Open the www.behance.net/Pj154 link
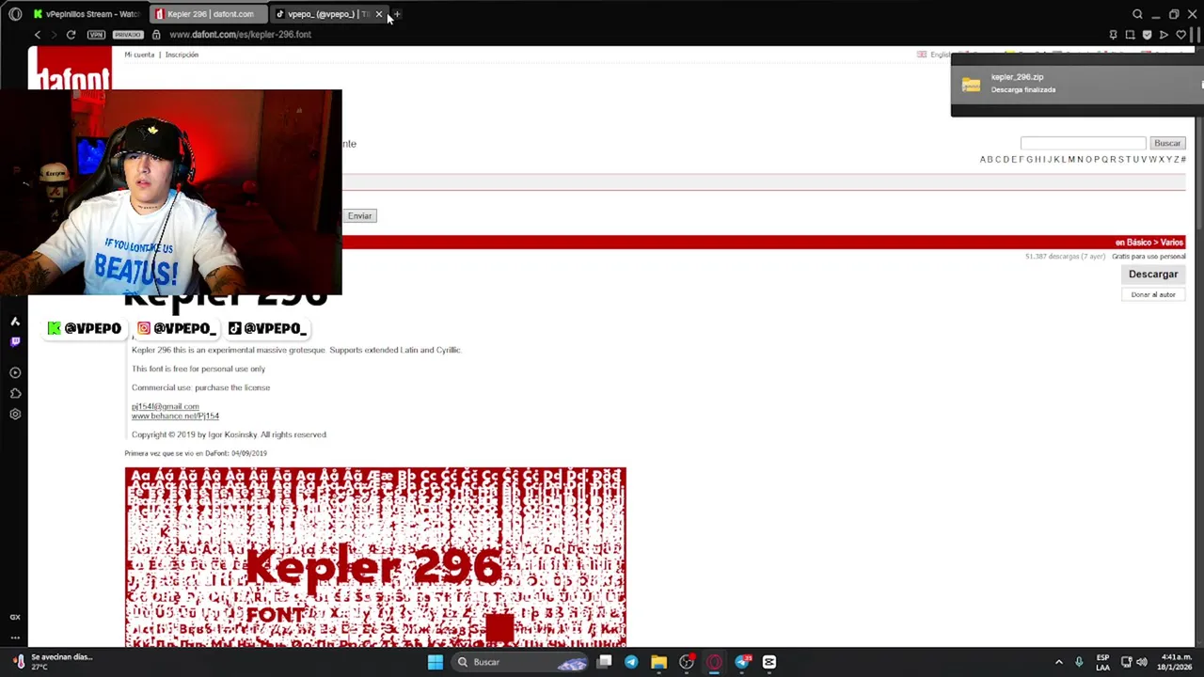Screen dimensions: 1204x677 [175, 416]
